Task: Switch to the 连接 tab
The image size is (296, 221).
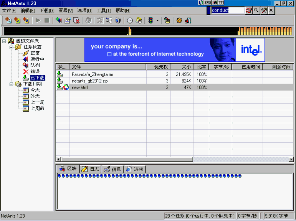Action: pyautogui.click(x=135, y=169)
